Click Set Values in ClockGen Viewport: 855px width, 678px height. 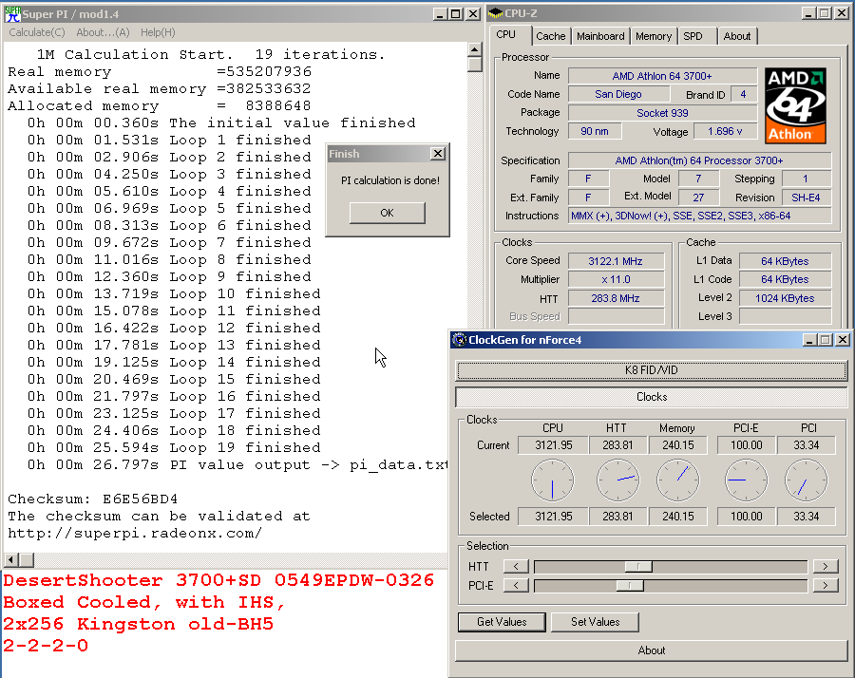pos(595,622)
